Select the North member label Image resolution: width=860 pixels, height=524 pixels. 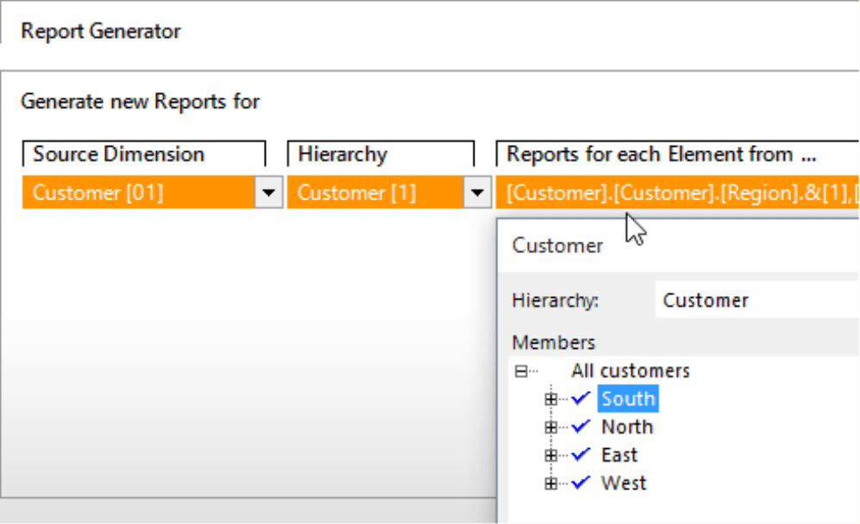coord(627,426)
